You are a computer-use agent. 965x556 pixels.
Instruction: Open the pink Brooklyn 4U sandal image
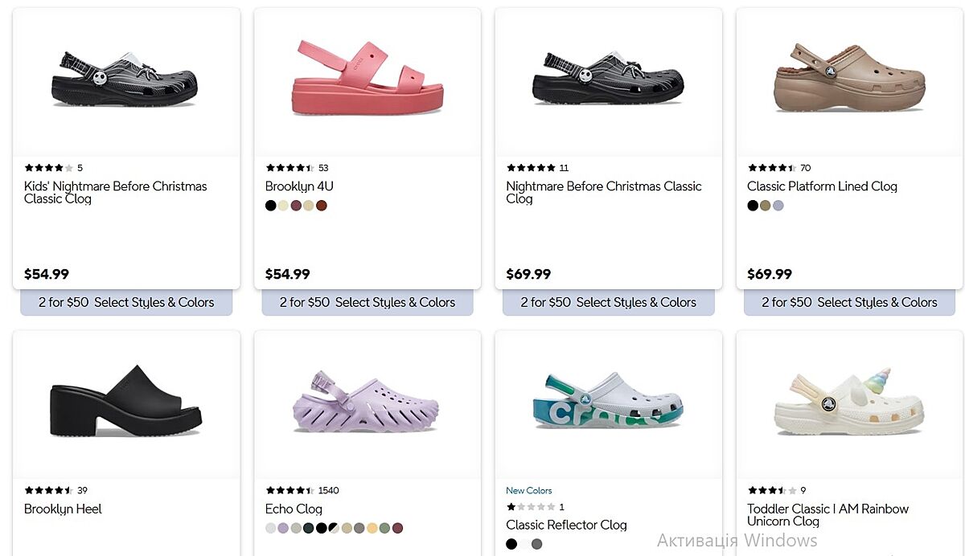coord(368,76)
